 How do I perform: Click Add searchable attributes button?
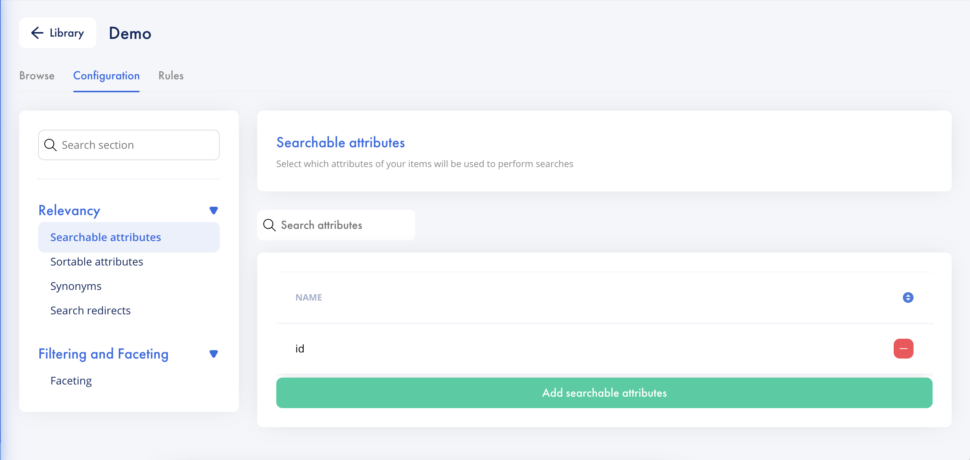pos(604,393)
